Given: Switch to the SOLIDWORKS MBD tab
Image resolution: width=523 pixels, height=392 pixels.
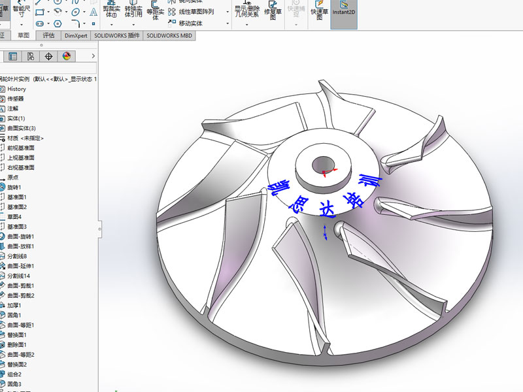Looking at the screenshot, I should (169, 35).
